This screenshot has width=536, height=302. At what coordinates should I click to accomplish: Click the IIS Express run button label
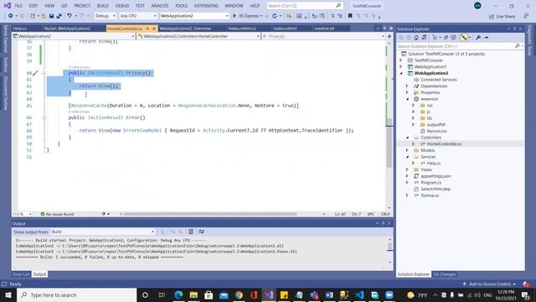pos(249,16)
